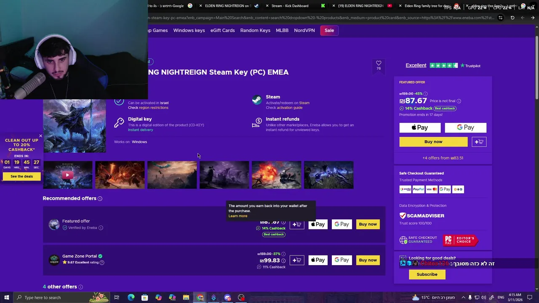The height and width of the screenshot is (303, 539).
Task: Show hidden system tray icons
Action: pyautogui.click(x=464, y=298)
